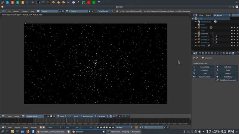239x134 pixels.
Task: Open the Combined pass dropdown
Action: tap(102, 117)
